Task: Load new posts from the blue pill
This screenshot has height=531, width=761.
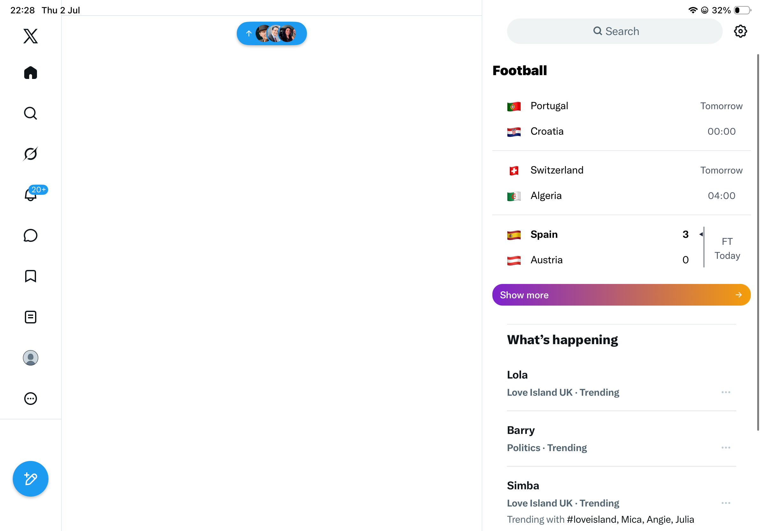Action: pos(272,33)
